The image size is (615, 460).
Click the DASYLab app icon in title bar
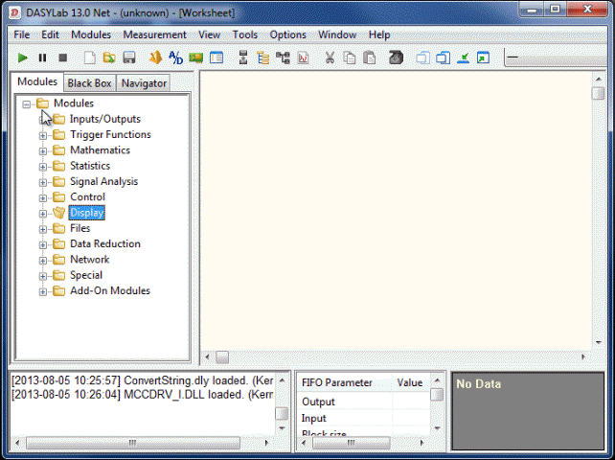click(x=15, y=12)
